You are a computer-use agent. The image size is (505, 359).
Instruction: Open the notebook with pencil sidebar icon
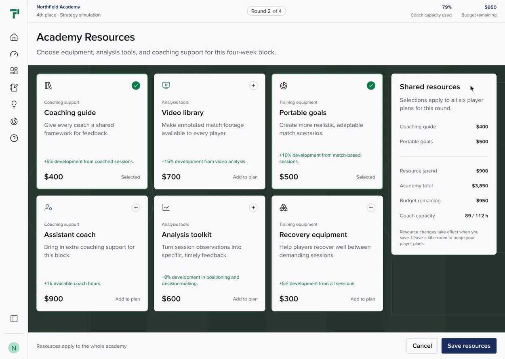14,88
